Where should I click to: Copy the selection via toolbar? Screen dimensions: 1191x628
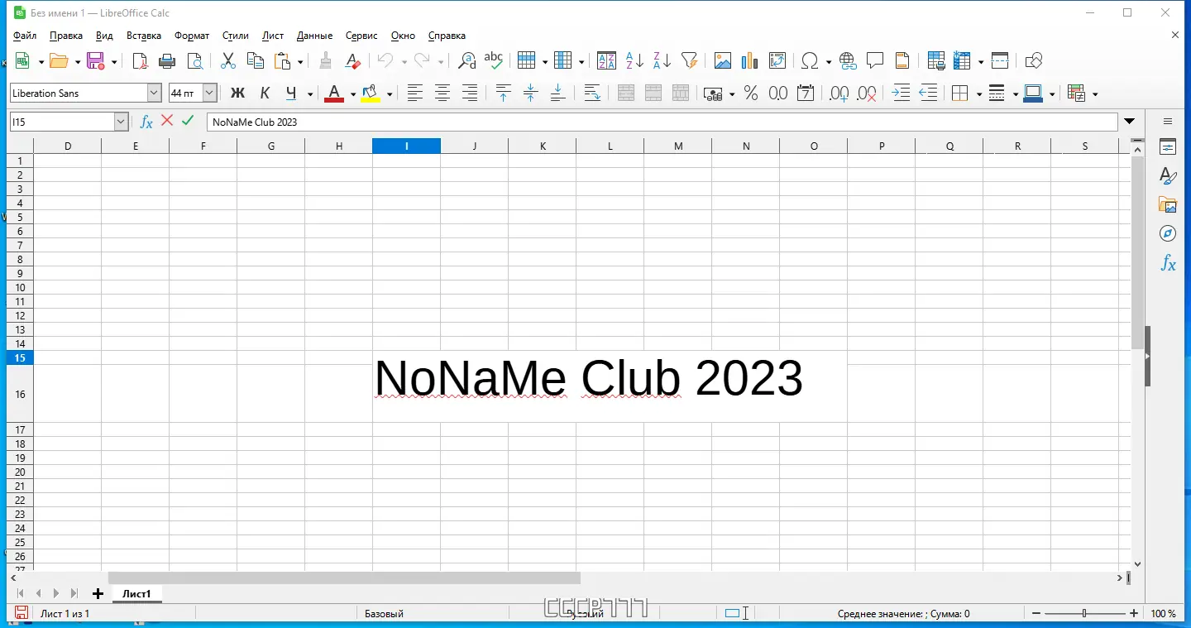pos(256,60)
